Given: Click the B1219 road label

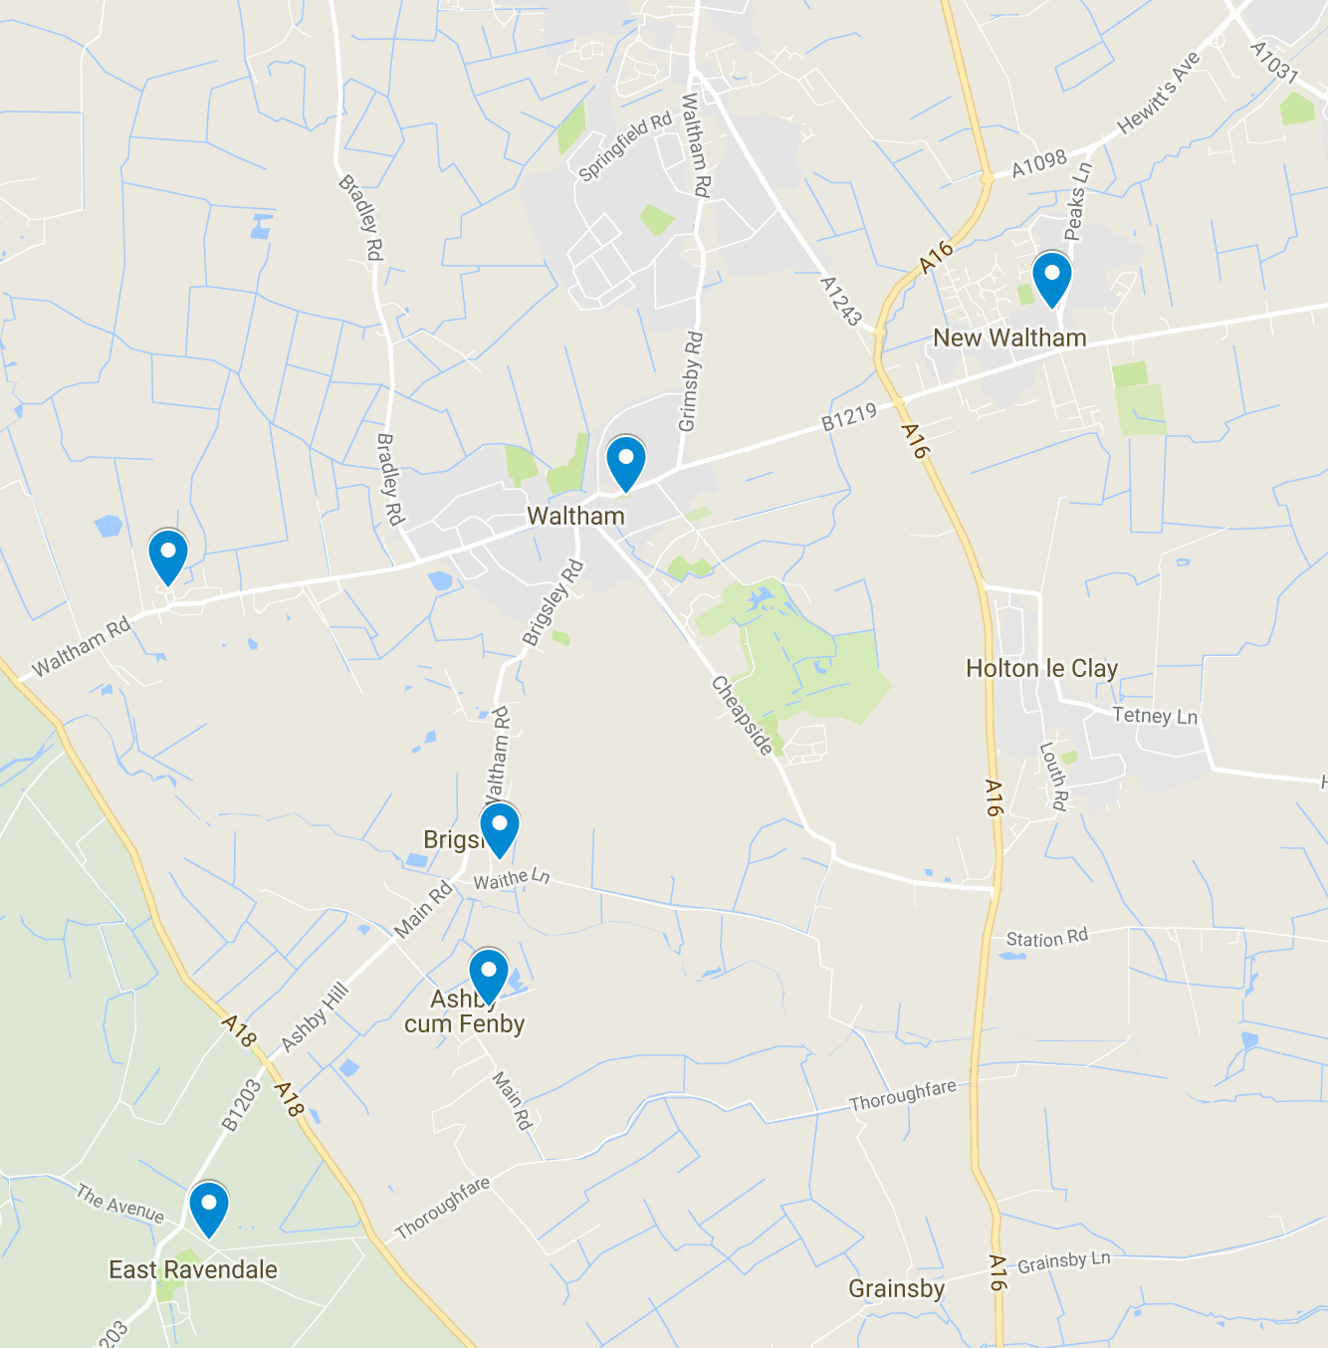Looking at the screenshot, I should (849, 417).
